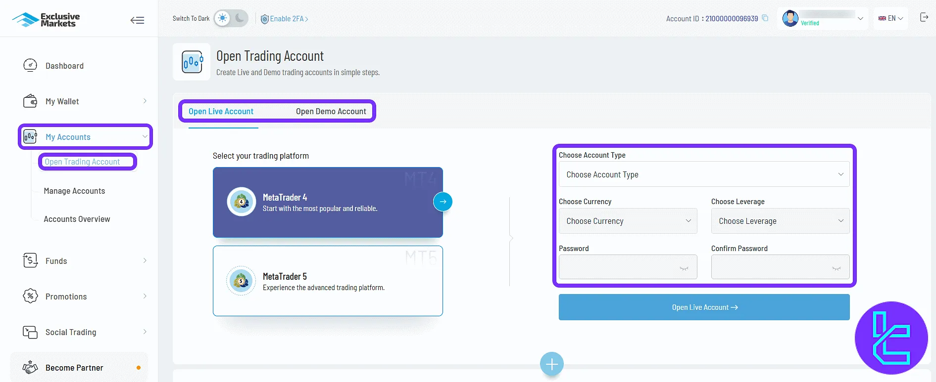Image resolution: width=936 pixels, height=382 pixels.
Task: Click the My Accounts candlestick icon
Action: (30, 137)
